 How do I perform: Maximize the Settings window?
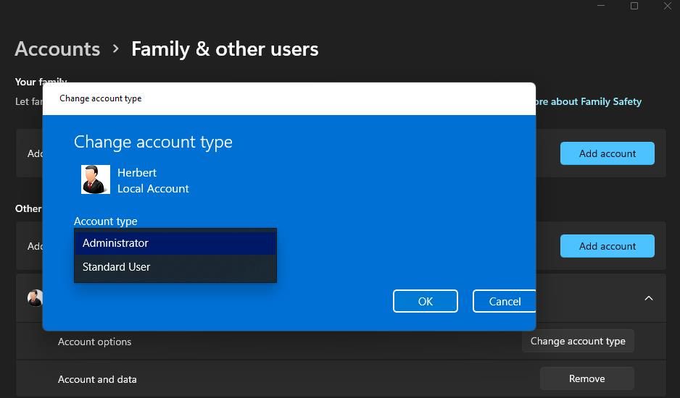tap(634, 6)
